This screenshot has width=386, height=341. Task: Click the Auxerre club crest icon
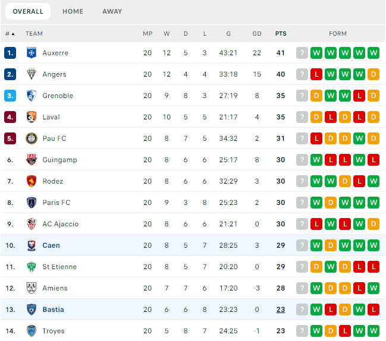click(x=32, y=53)
